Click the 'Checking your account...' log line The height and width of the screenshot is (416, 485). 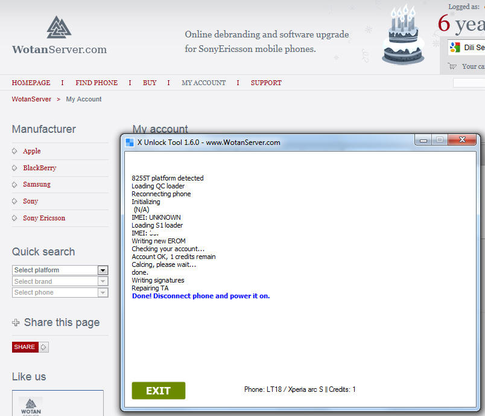[x=168, y=249]
